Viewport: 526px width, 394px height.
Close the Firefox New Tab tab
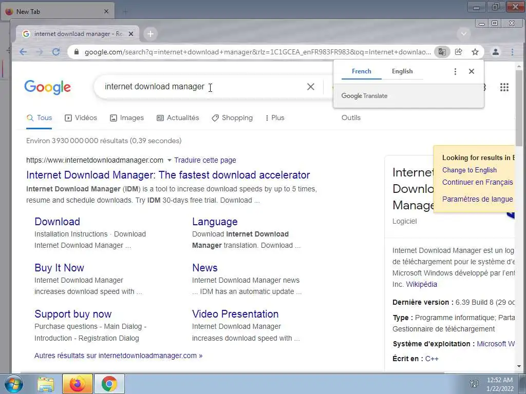pos(106,11)
